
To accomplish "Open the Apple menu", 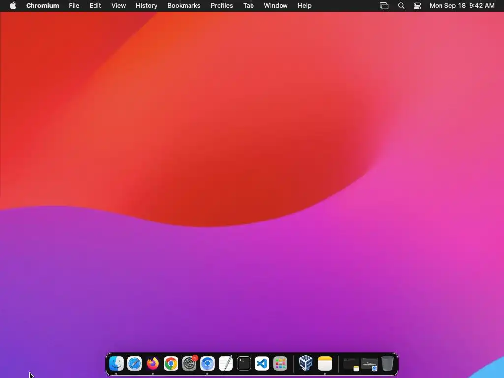I will pyautogui.click(x=13, y=5).
